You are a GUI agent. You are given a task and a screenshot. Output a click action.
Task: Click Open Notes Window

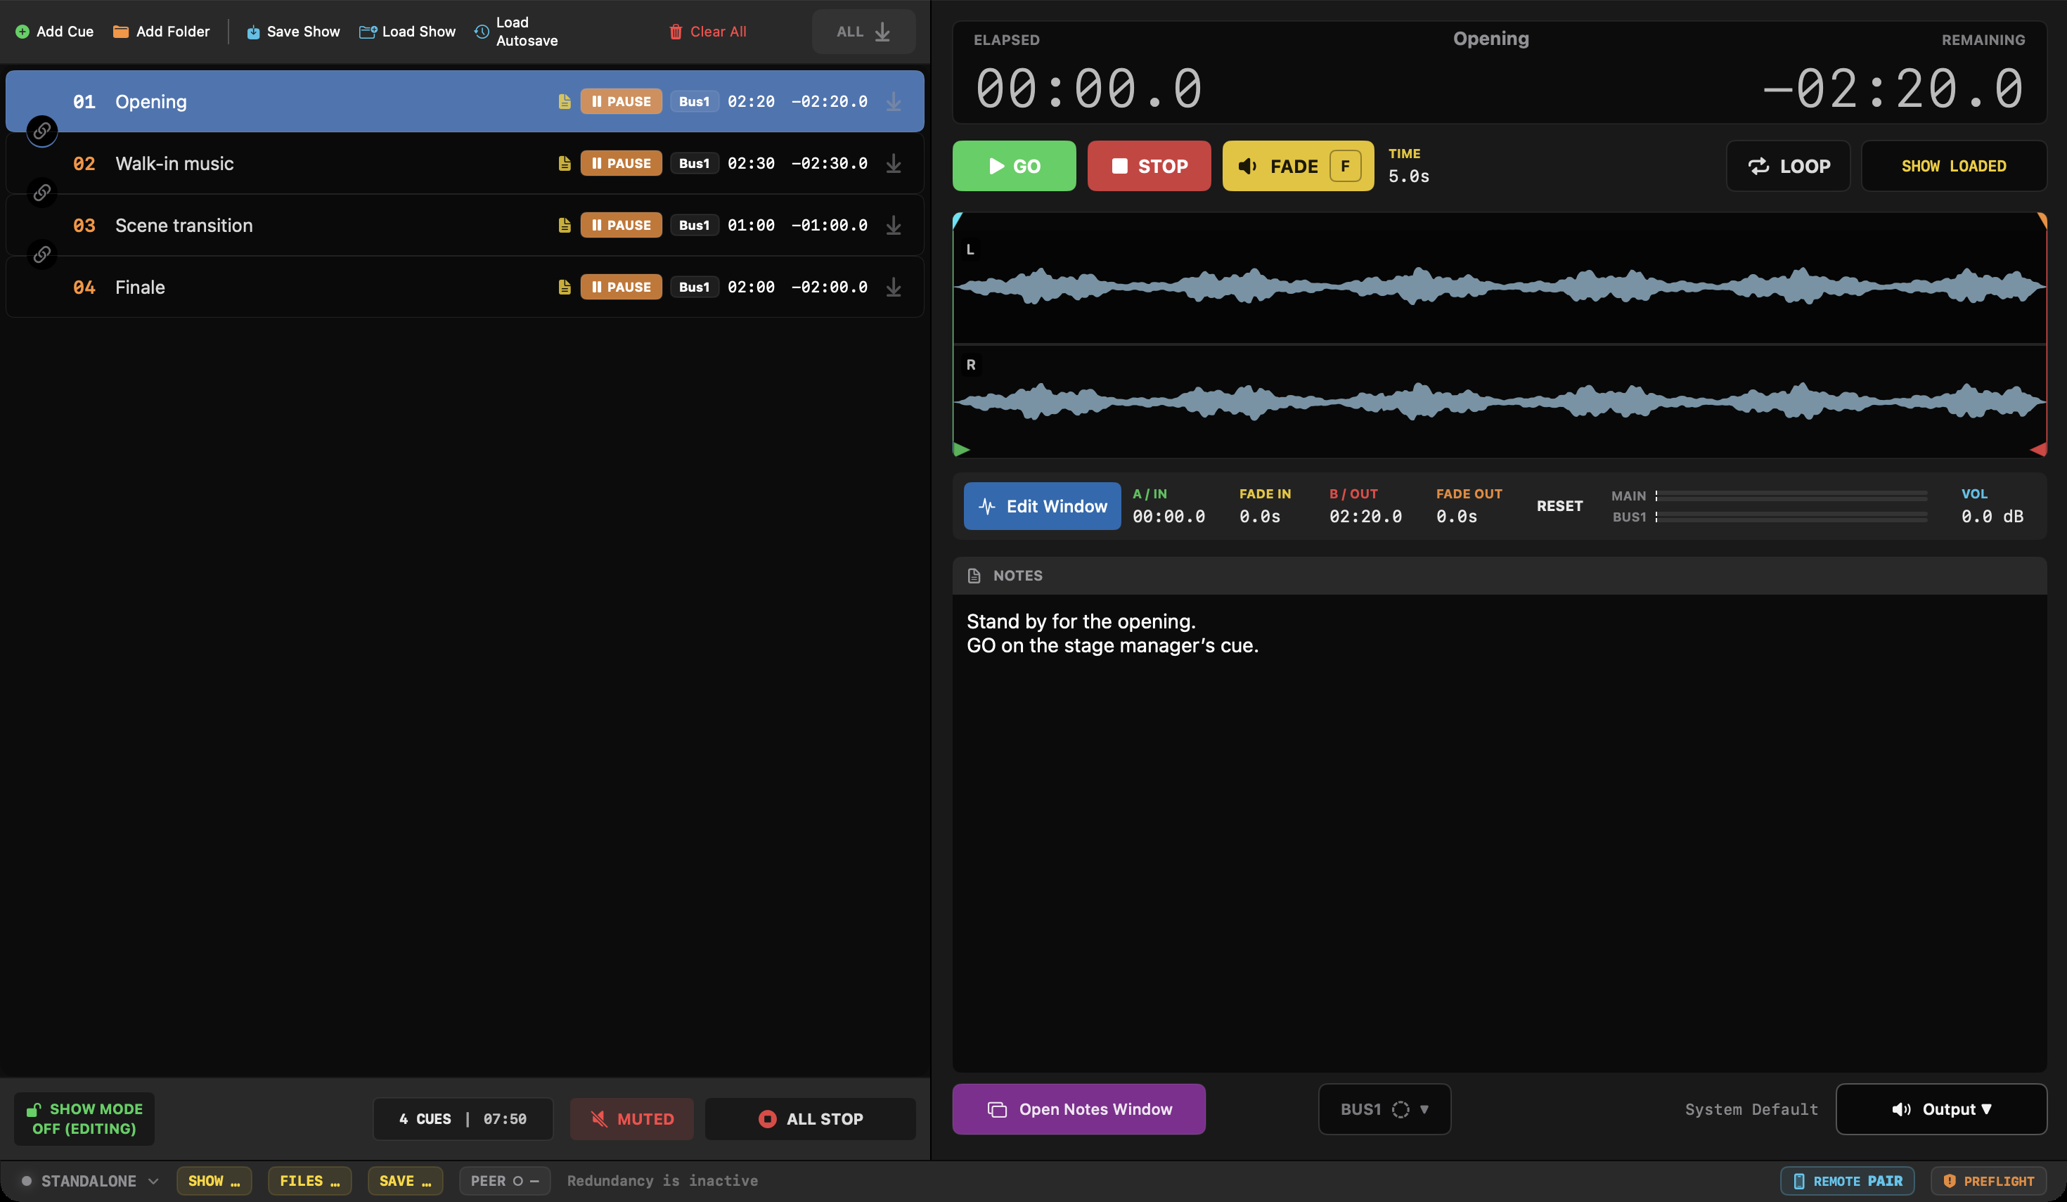click(x=1078, y=1109)
